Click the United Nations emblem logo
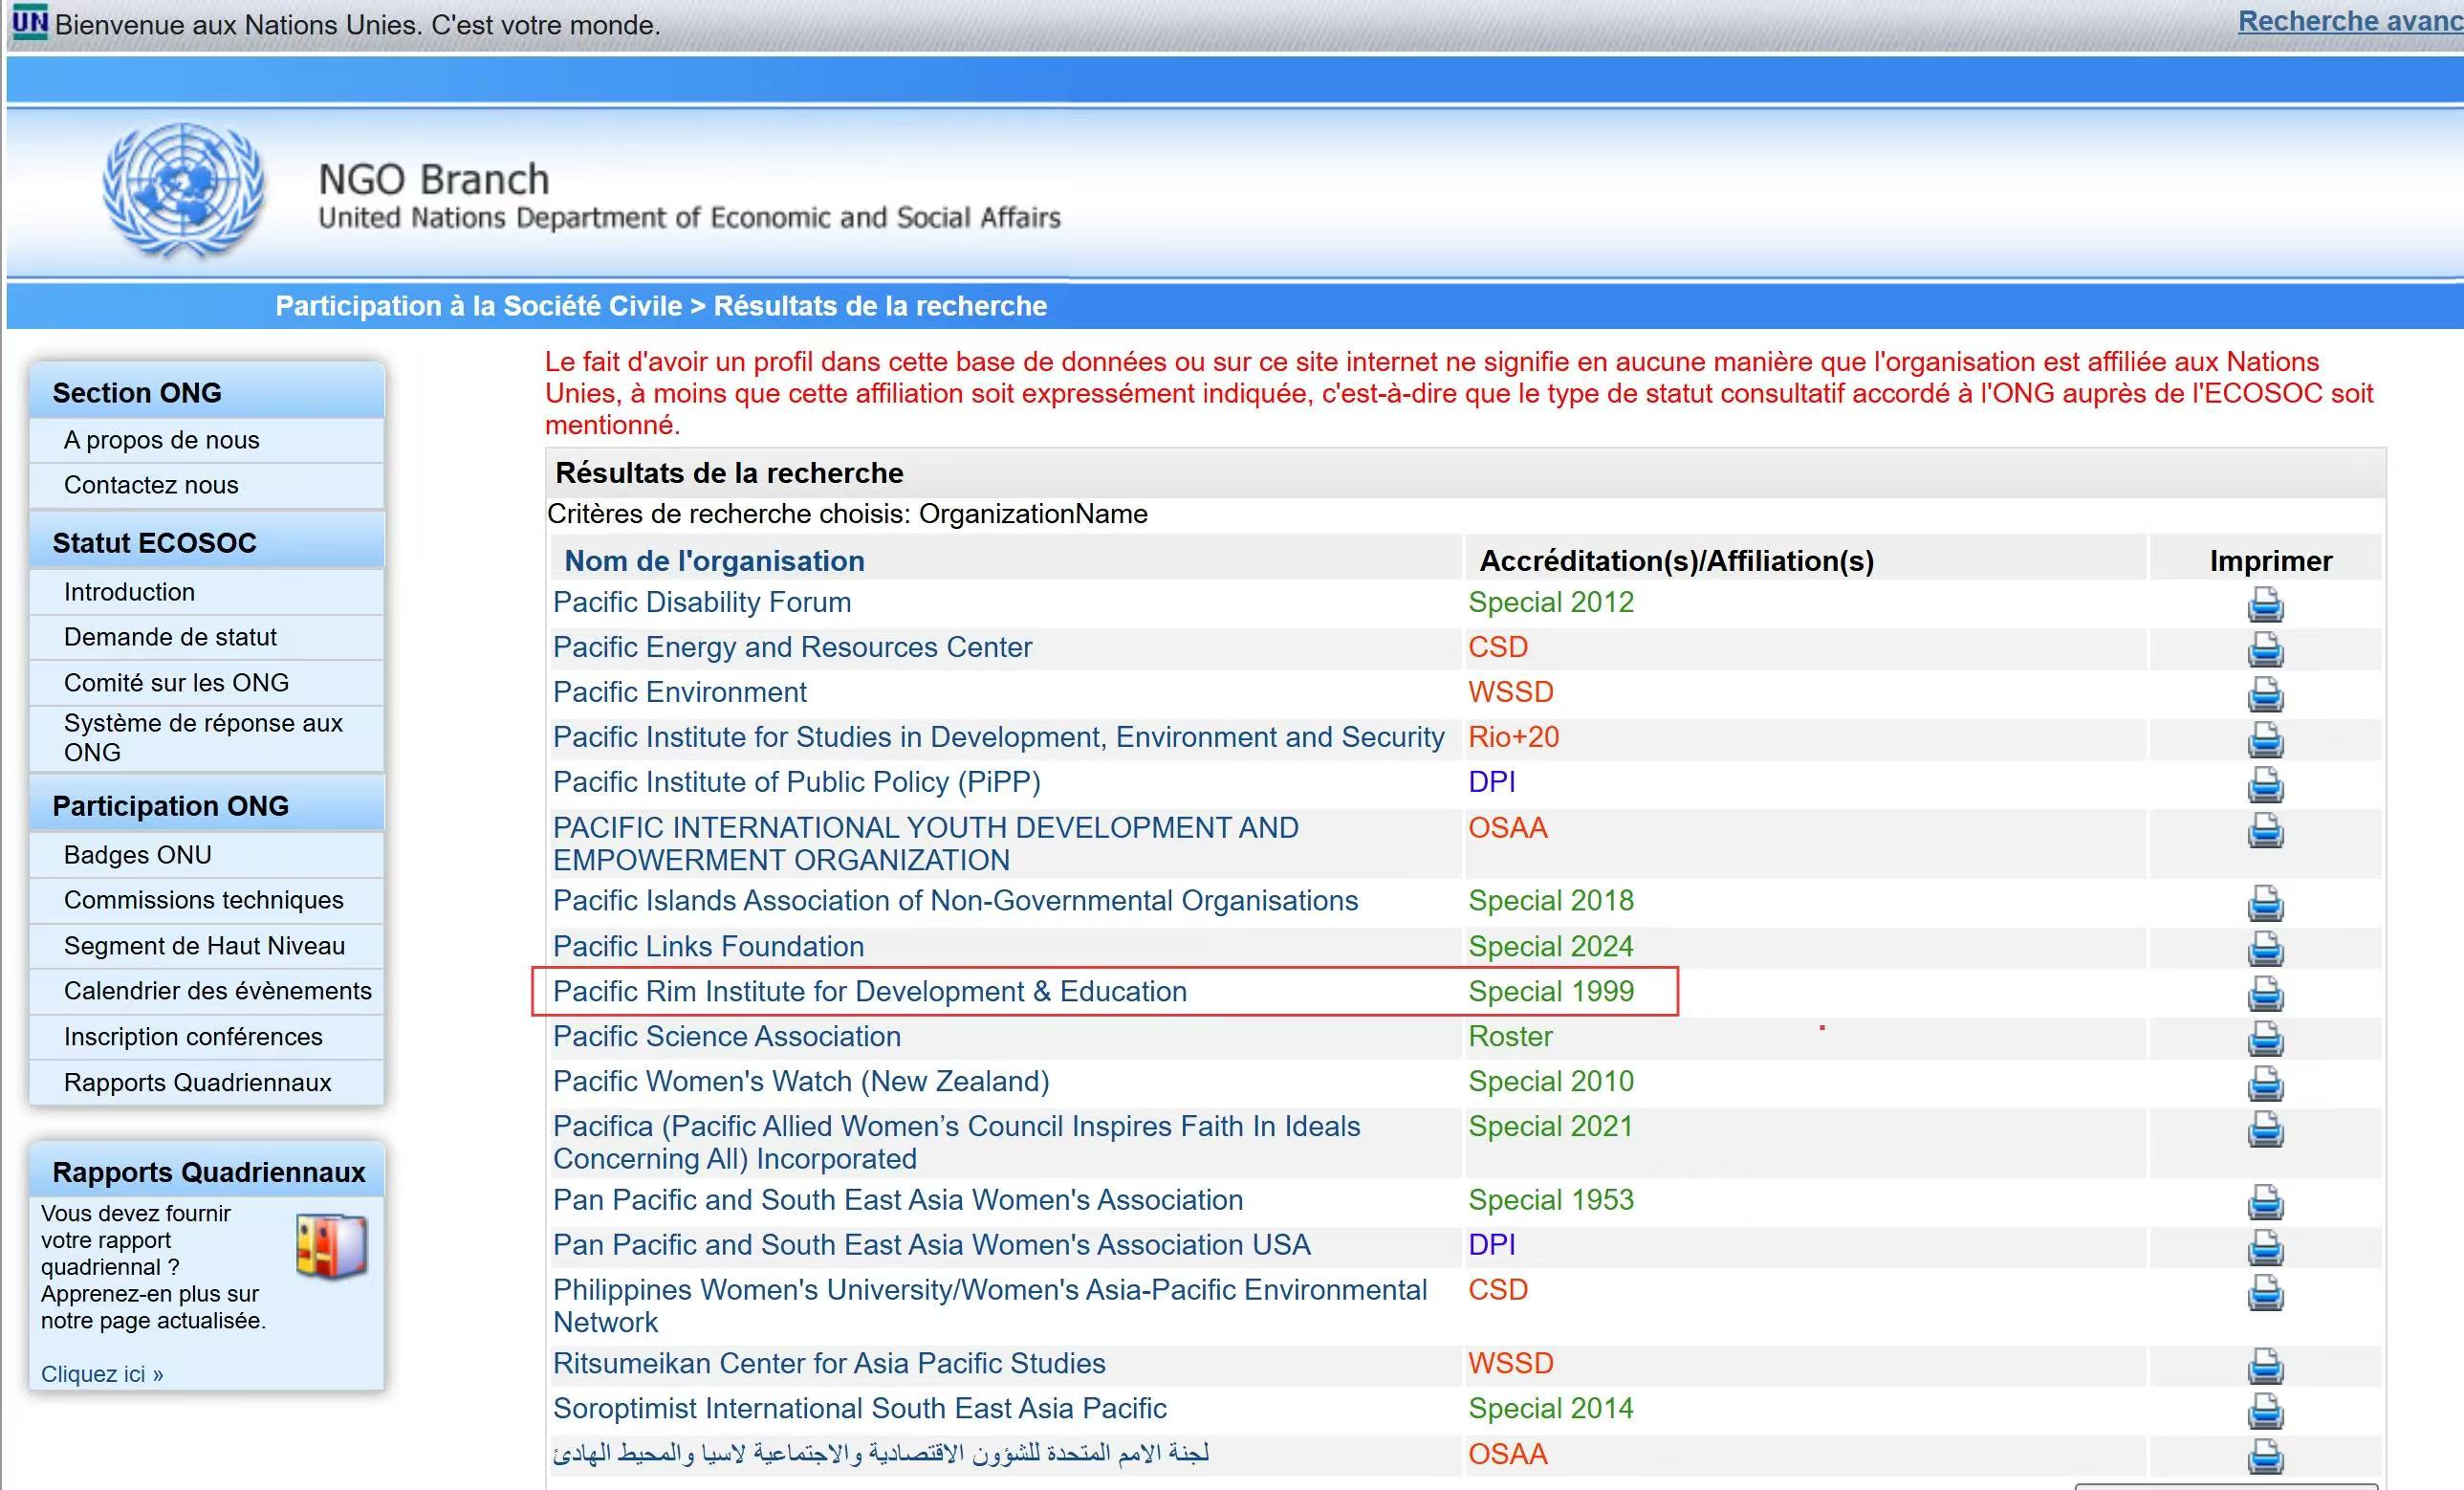Image resolution: width=2464 pixels, height=1490 pixels. pyautogui.click(x=184, y=189)
